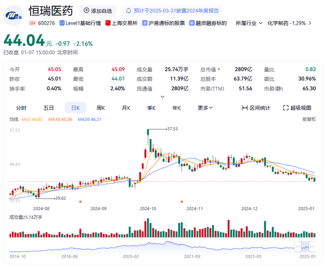The width and height of the screenshot is (325, 267).
Task: Click 量比 value 0.82
Action: (311, 69)
